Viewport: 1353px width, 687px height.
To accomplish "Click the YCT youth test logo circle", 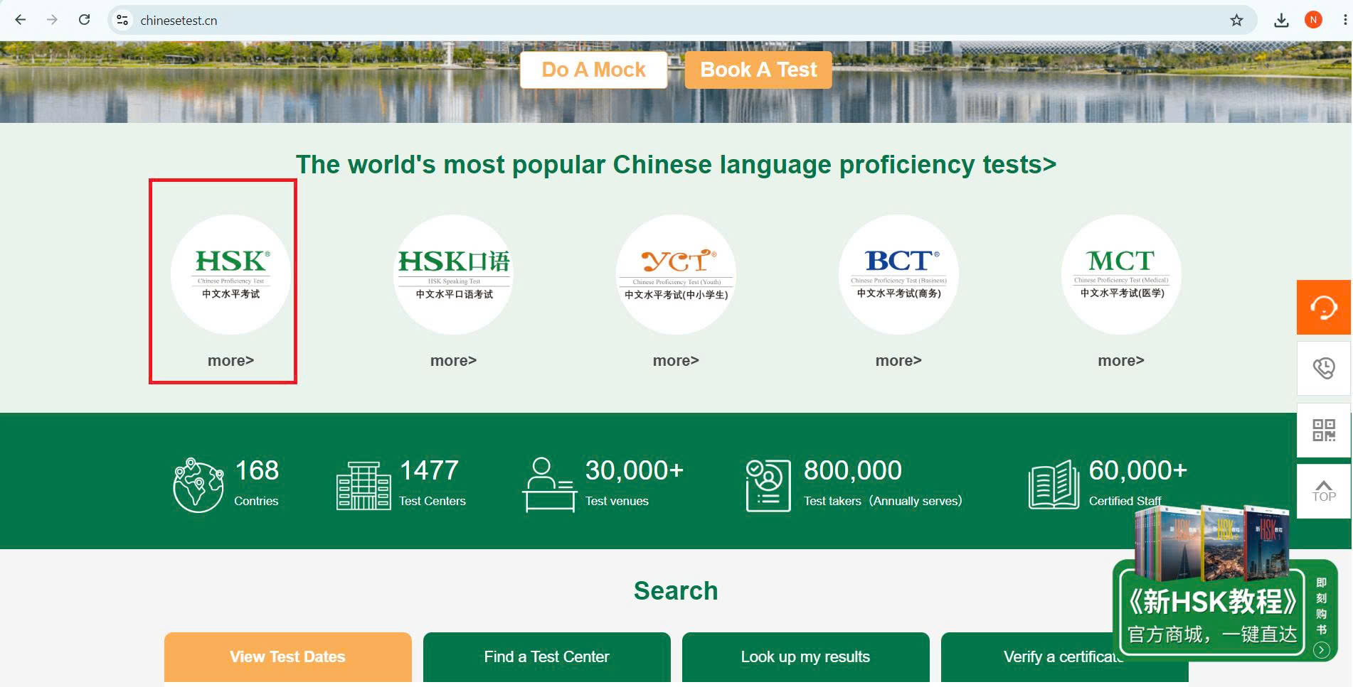I will [676, 274].
